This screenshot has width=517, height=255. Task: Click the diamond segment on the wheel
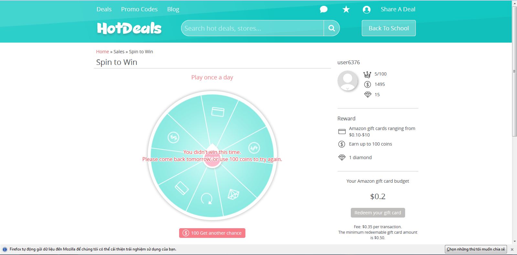pyautogui.click(x=233, y=194)
